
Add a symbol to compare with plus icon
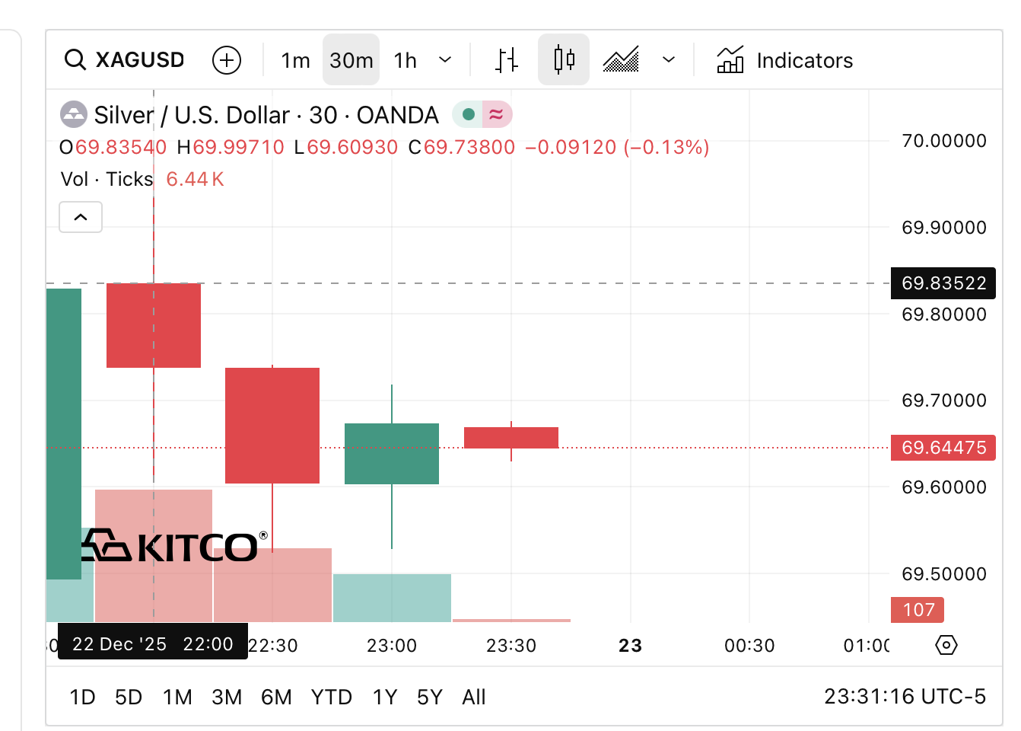227,60
